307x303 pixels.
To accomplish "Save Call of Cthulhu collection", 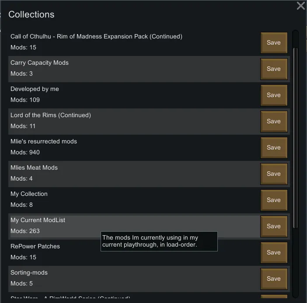I will (274, 42).
